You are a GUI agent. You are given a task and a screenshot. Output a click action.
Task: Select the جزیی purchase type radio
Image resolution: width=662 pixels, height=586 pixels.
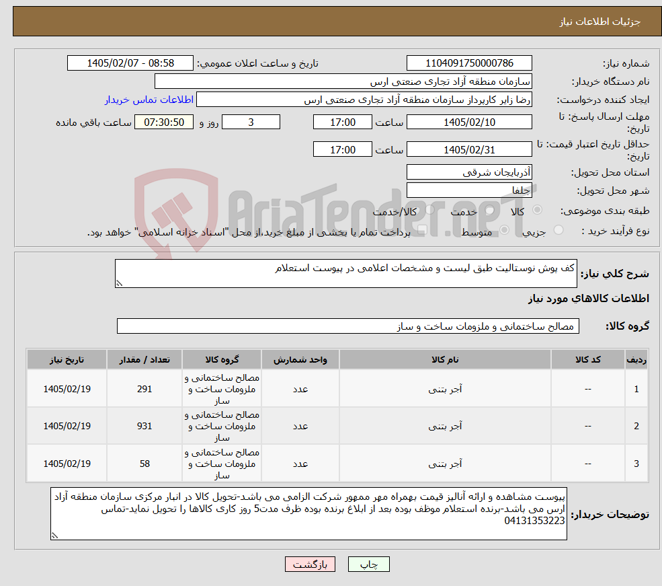tap(558, 230)
